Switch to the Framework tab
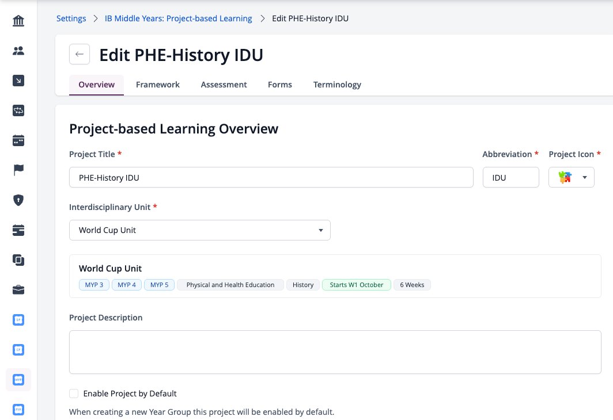Viewport: 613px width, 420px height. (158, 85)
